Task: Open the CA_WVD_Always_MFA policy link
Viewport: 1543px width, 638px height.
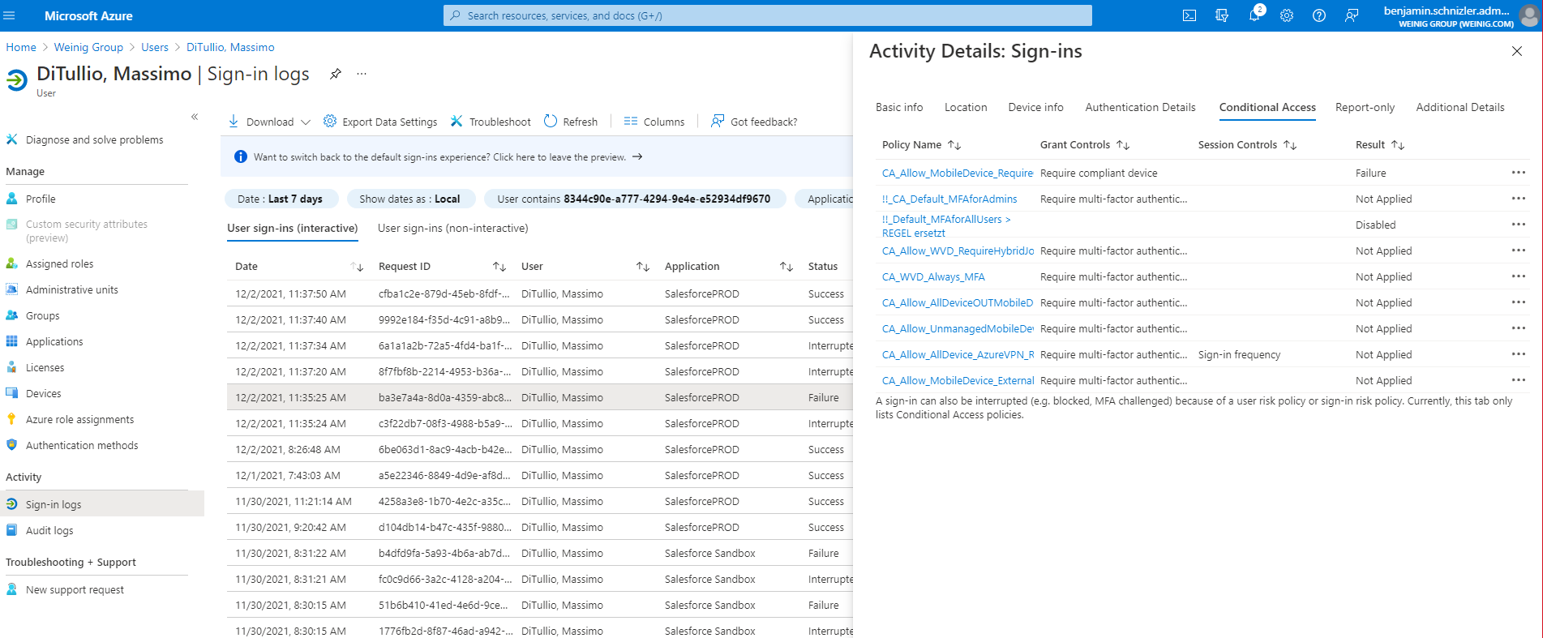Action: (933, 276)
